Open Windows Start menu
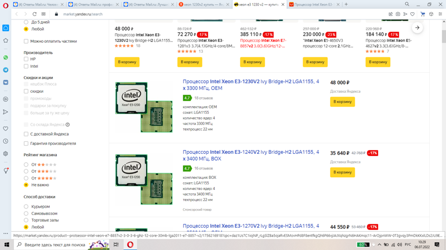This screenshot has width=446, height=250. coord(7,244)
